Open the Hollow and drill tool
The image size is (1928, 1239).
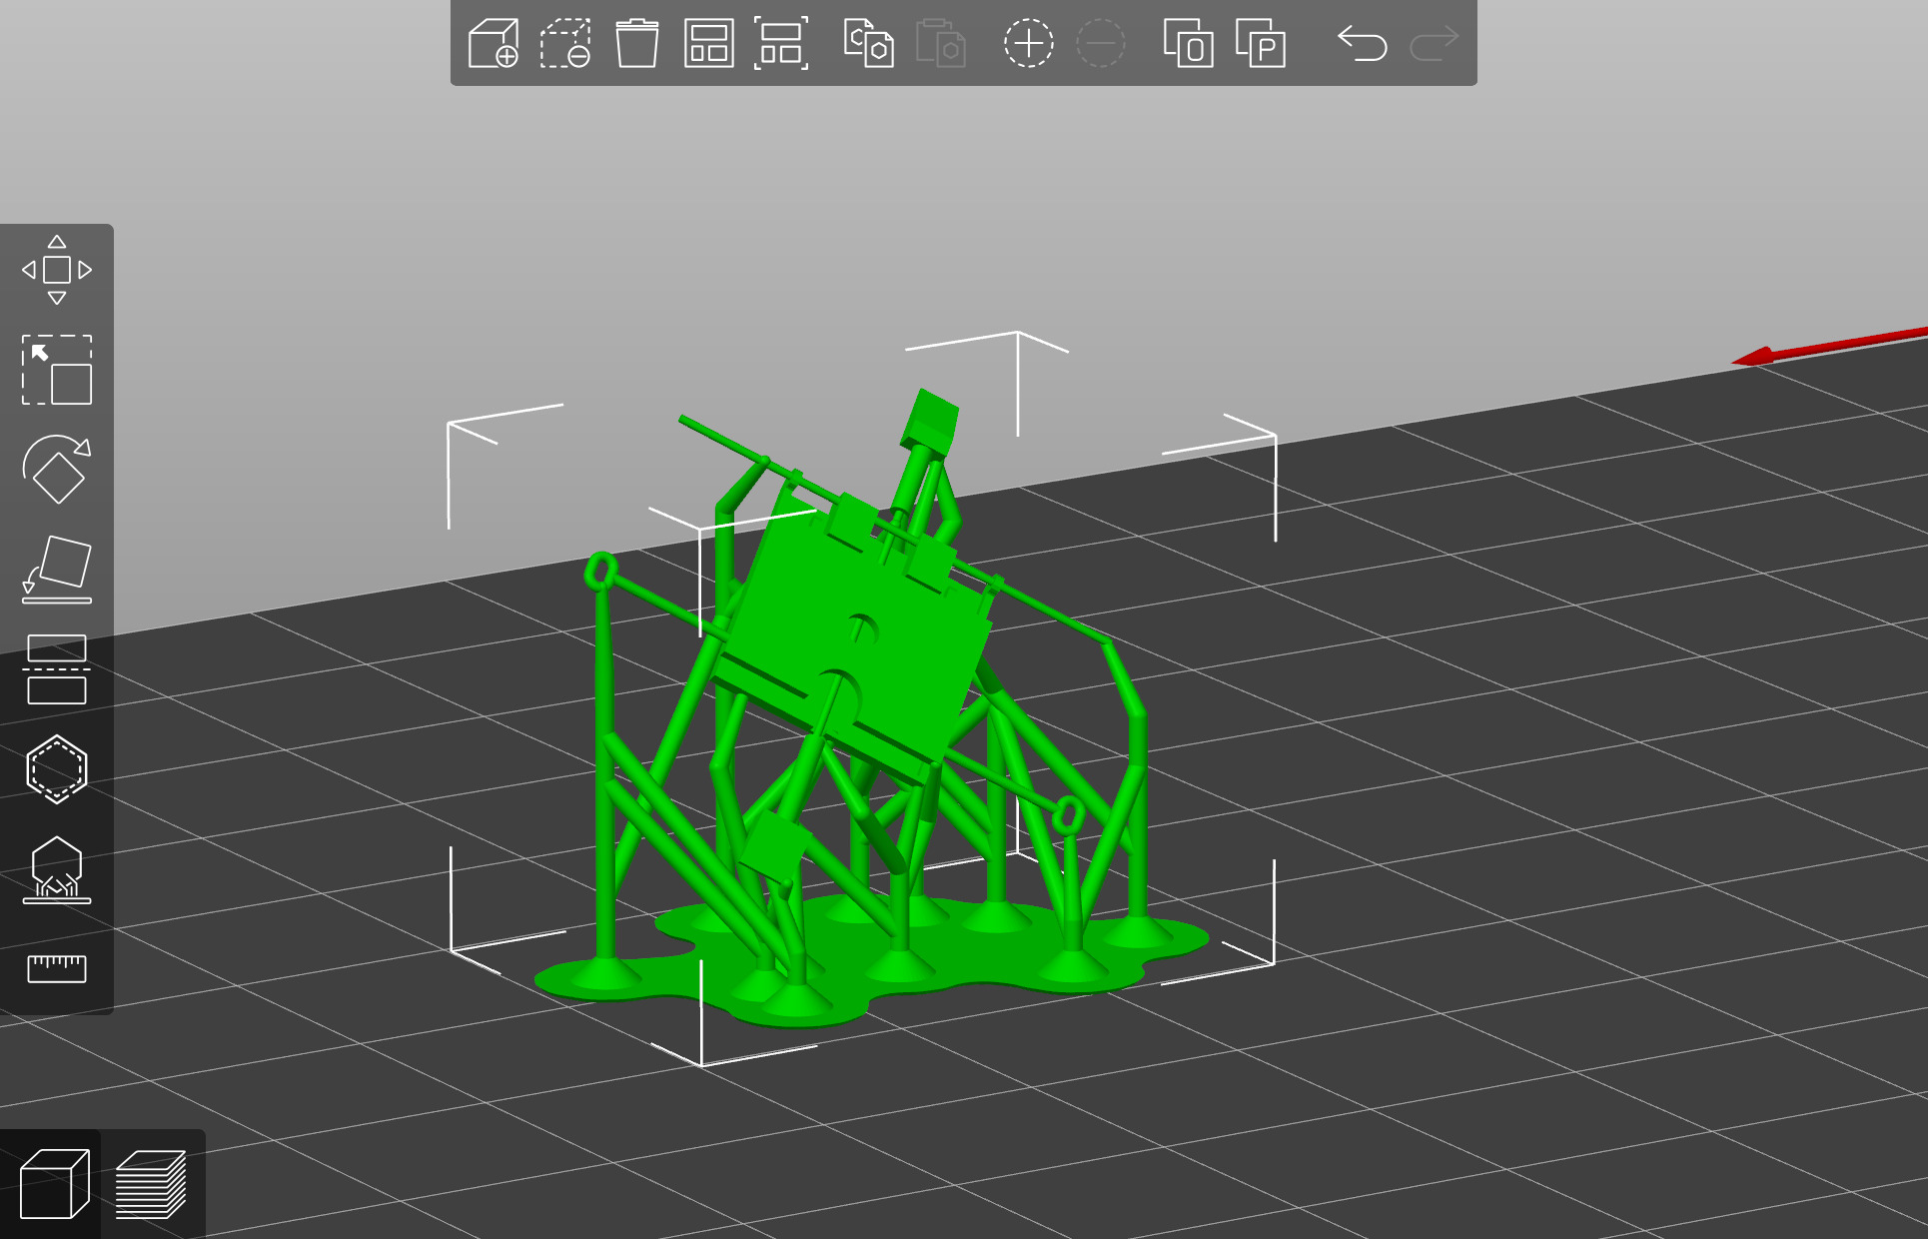(x=57, y=769)
